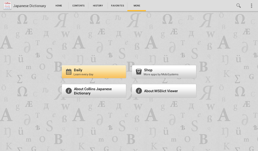Open the CONTENTS tab

(78, 5)
